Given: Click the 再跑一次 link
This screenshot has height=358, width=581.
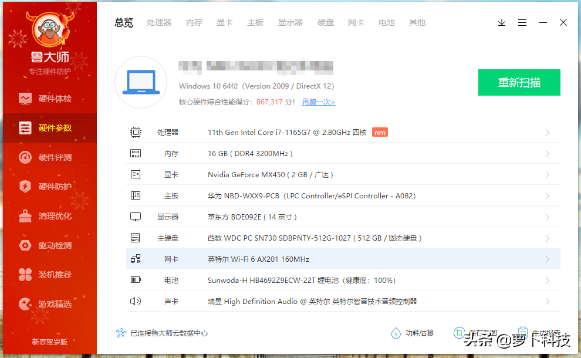Looking at the screenshot, I should pos(319,102).
